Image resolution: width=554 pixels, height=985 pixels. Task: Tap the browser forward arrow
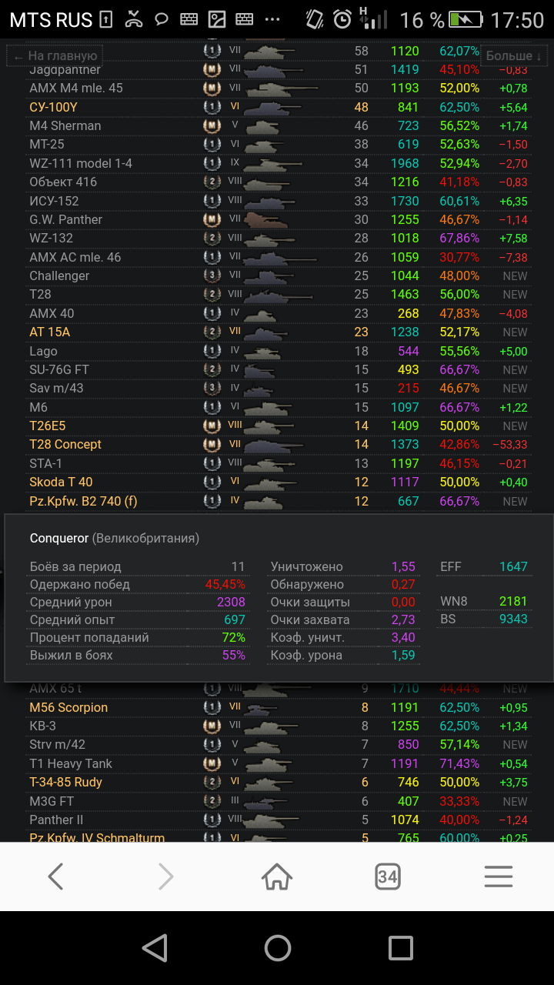tap(166, 876)
